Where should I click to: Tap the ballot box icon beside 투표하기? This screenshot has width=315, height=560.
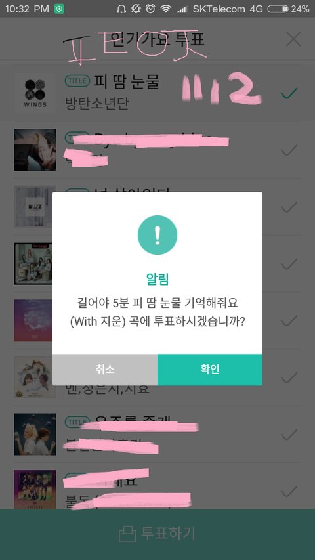127,534
